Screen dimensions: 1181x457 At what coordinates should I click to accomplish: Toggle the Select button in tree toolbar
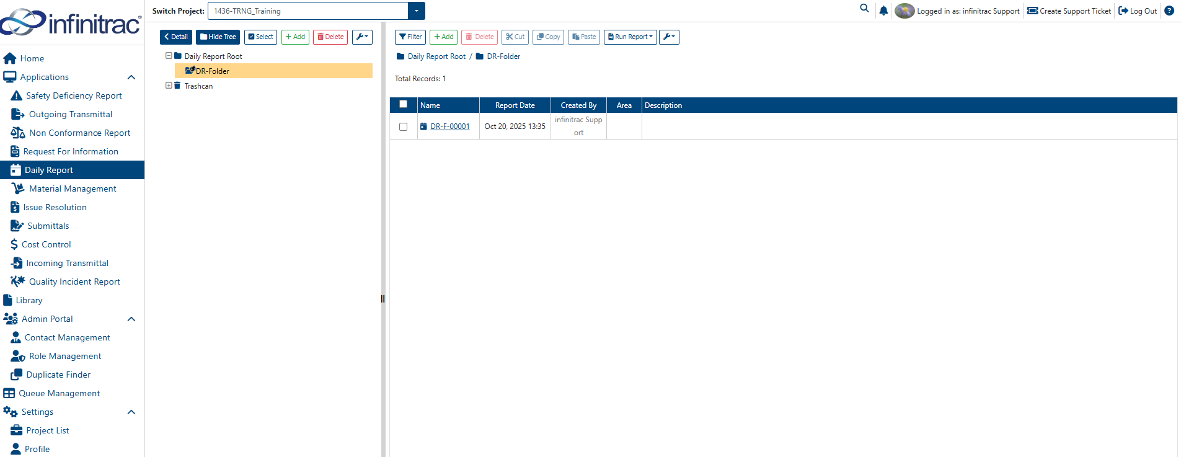tap(261, 37)
